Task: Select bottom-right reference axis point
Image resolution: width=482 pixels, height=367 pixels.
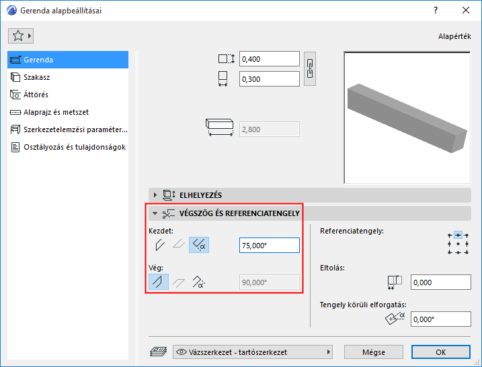Action: [467, 252]
